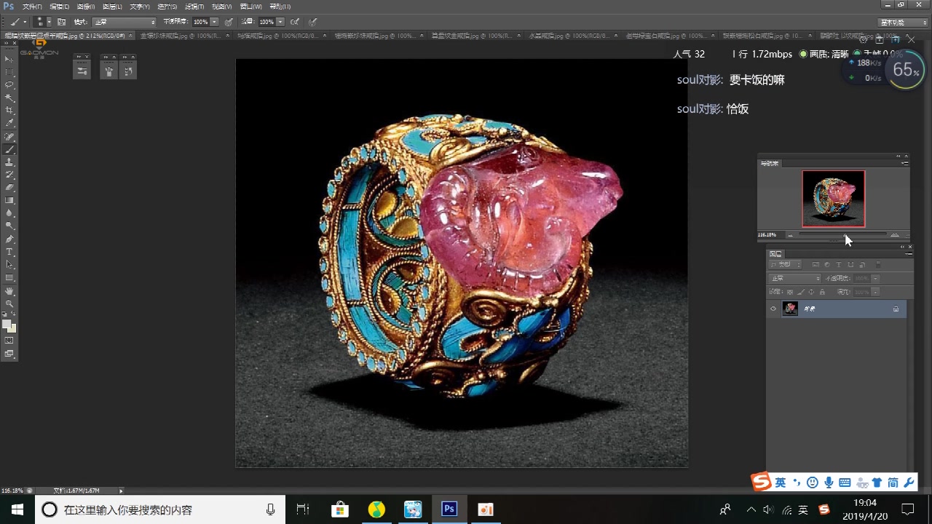This screenshot has height=524, width=932.
Task: Click the Navigator zoom in button
Action: click(x=895, y=235)
